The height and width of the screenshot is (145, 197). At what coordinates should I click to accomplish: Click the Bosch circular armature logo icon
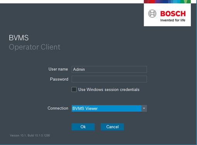point(152,13)
